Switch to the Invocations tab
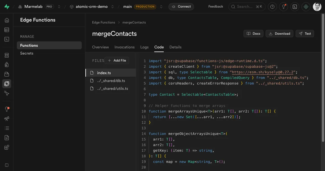Image resolution: width=325 pixels, height=171 pixels. (125, 47)
